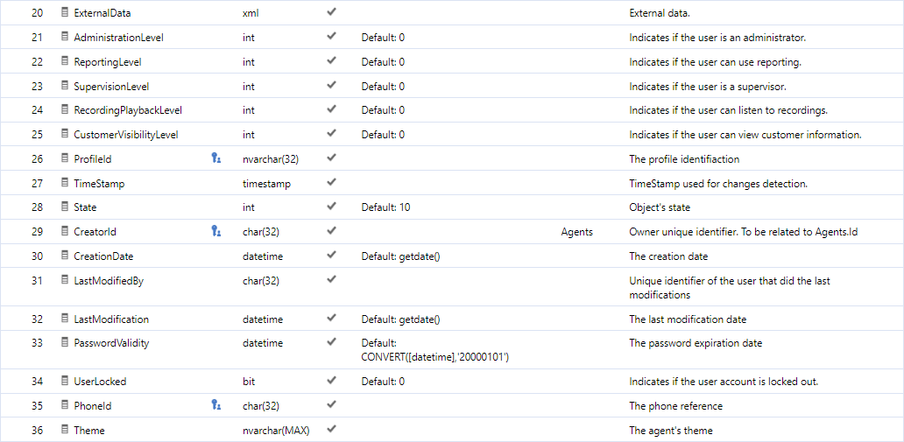Click the CustomerVisibilityLevel column name
Viewport: 904px width, 442px height.
(126, 134)
